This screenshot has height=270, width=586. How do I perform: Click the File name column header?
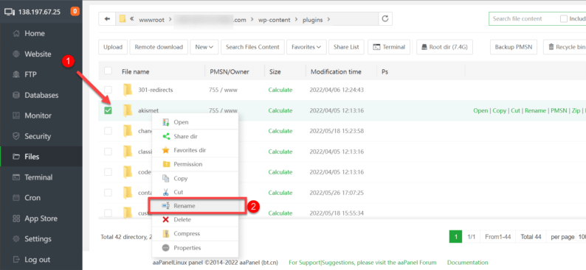click(135, 71)
